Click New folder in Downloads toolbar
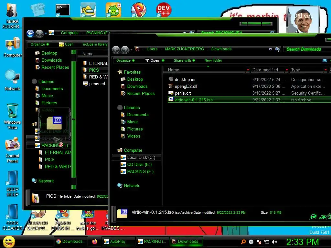This screenshot has height=248, width=331. coord(213,60)
